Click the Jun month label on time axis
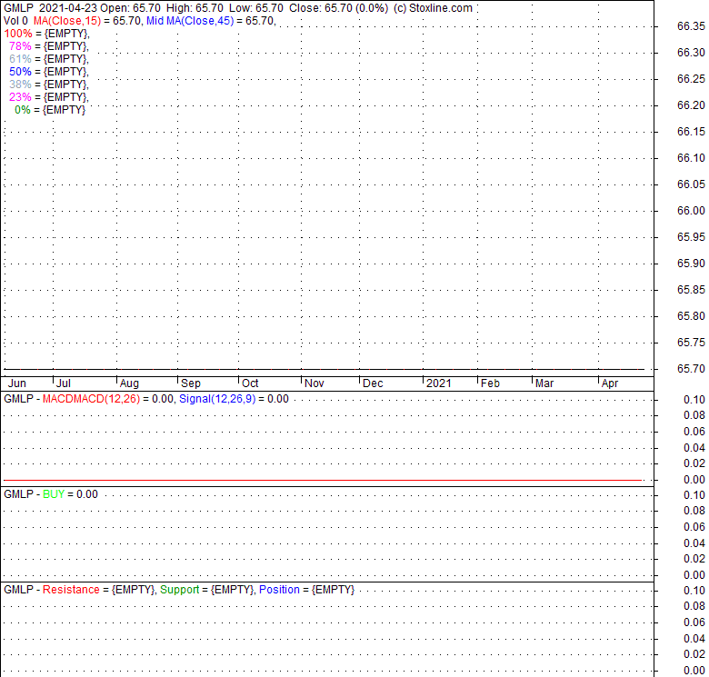 point(17,383)
